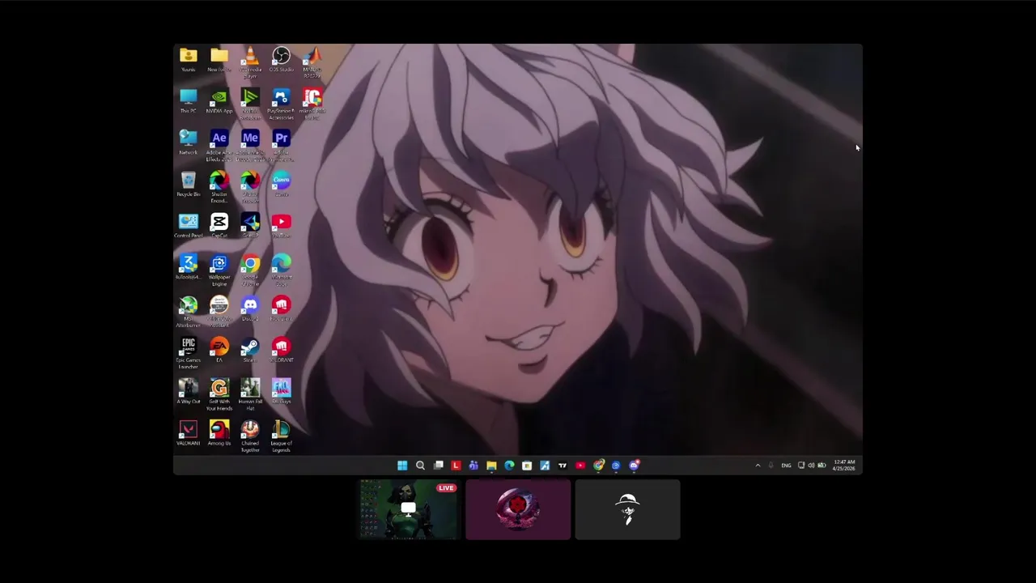
Task: Open the Epic Games Launcher shortcut
Action: coord(188,353)
